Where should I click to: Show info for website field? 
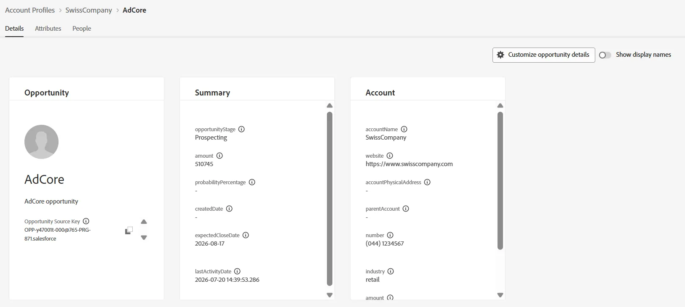(x=390, y=156)
